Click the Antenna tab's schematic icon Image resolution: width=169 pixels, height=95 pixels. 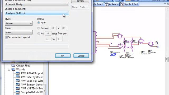pos(107,4)
